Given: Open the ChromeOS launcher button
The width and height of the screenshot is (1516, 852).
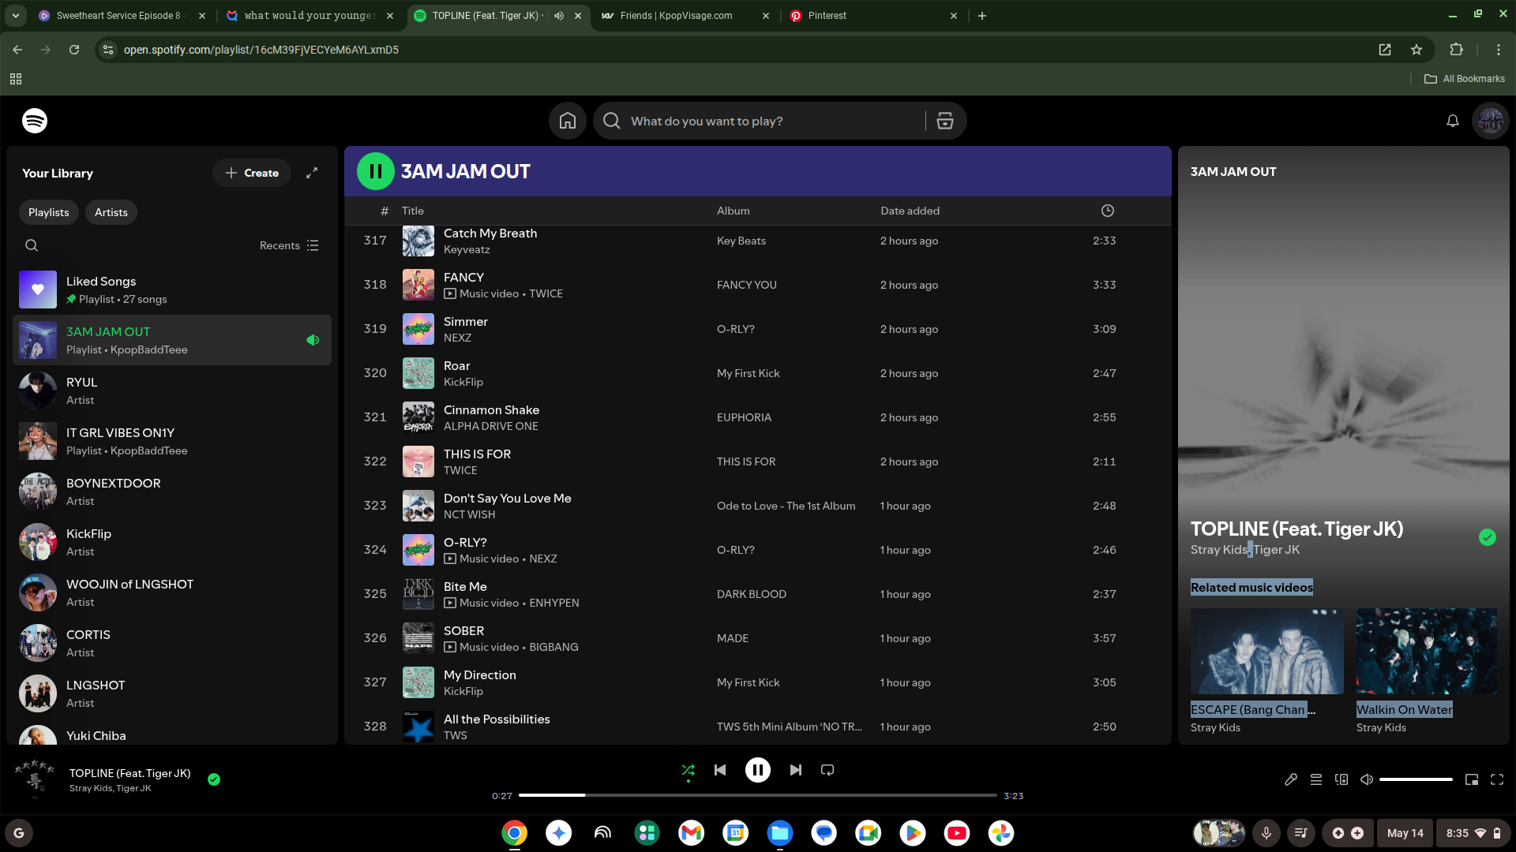Looking at the screenshot, I should tap(19, 833).
